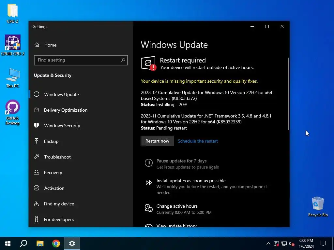Open the Troubleshoot settings page
334x250 pixels.
tap(81, 157)
